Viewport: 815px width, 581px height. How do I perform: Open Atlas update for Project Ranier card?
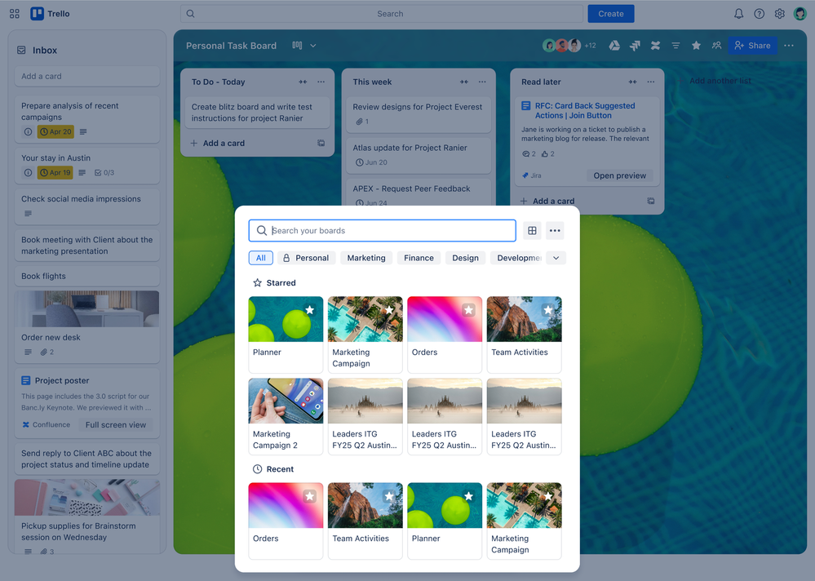coord(419,155)
